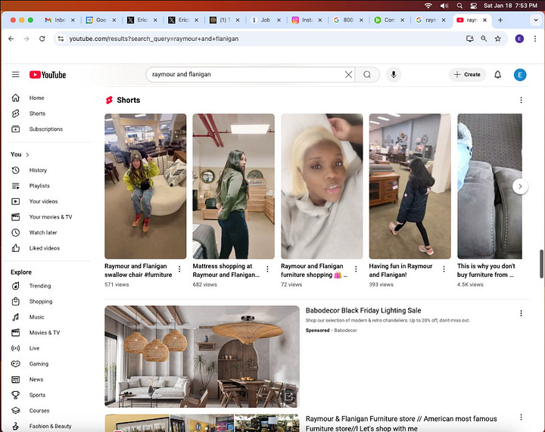Screen dimensions: 545x432
Task: Open Raymour and Flanigan swallow chair title
Action: (x=139, y=270)
